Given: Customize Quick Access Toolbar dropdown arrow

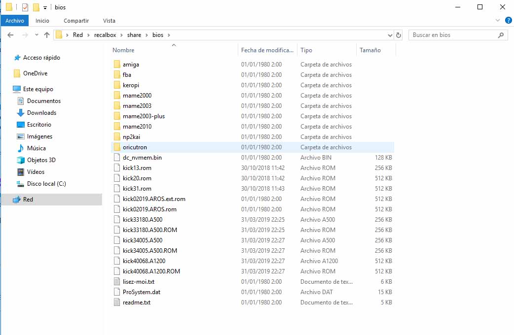Looking at the screenshot, I should point(45,7).
